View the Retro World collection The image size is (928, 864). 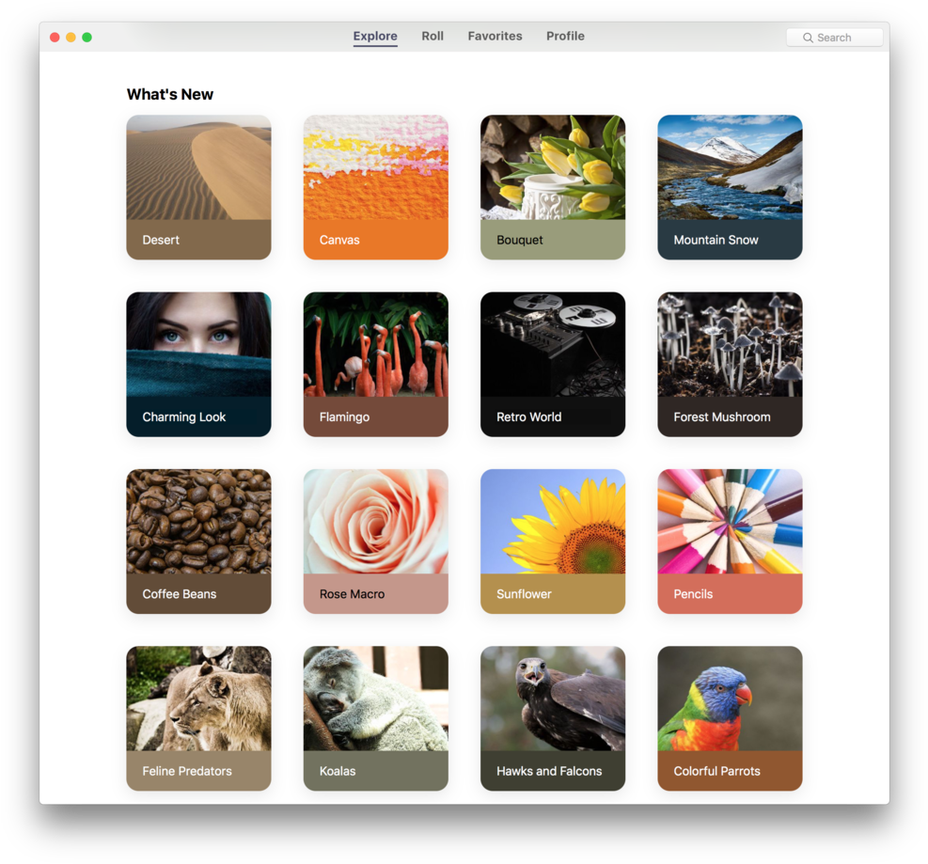(552, 364)
